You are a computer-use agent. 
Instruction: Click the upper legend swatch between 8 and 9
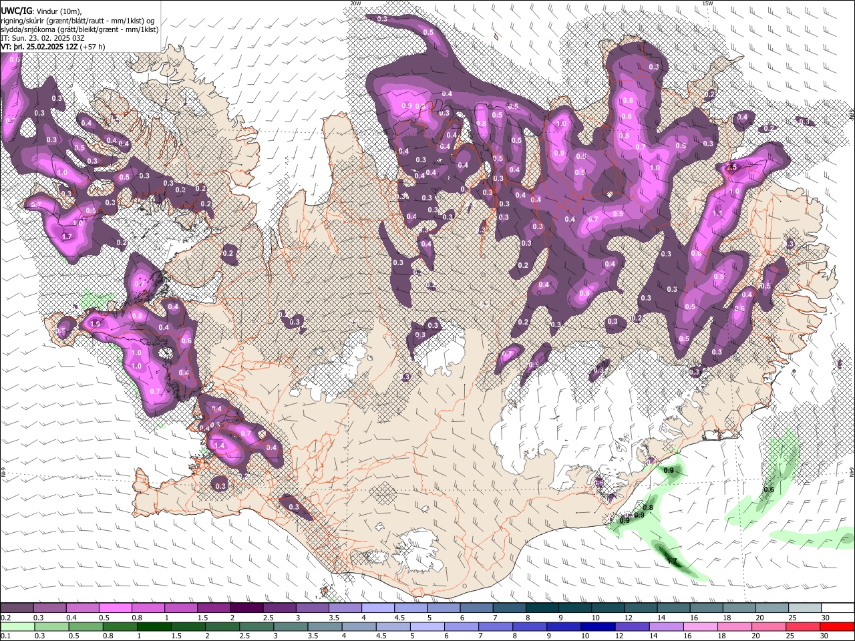[x=542, y=608]
